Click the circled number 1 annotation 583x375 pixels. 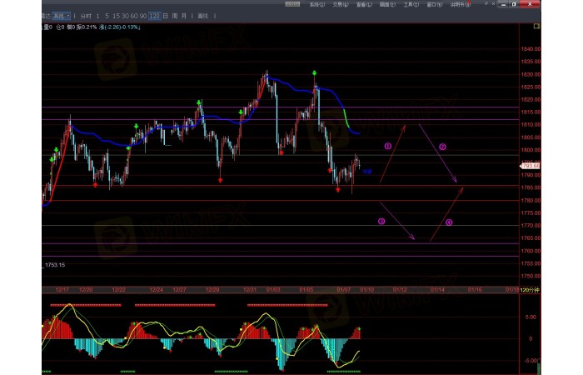387,146
